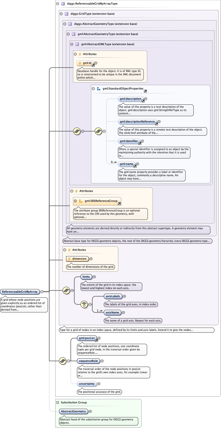
Task: Follow the reference arrow on gml:StandardObjectProperties
Action: tap(145, 91)
